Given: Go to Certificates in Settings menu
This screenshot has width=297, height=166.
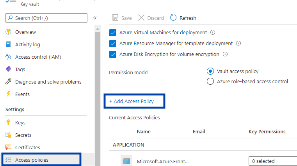Looking at the screenshot, I should [x=27, y=147].
